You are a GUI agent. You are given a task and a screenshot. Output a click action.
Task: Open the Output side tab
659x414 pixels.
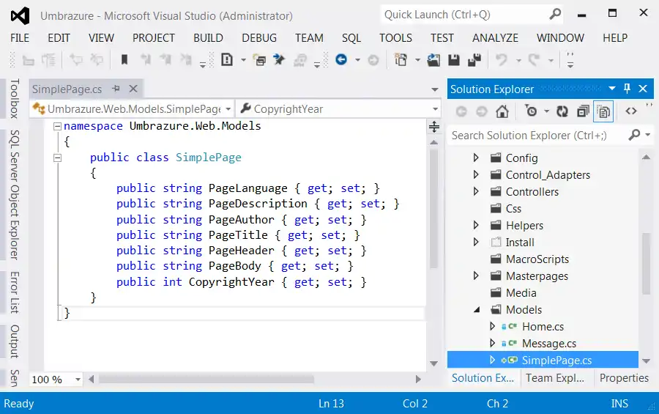tap(15, 341)
